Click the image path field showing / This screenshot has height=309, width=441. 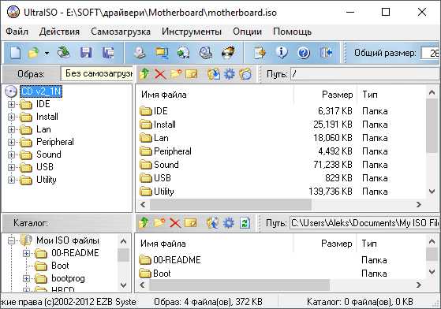[365, 74]
